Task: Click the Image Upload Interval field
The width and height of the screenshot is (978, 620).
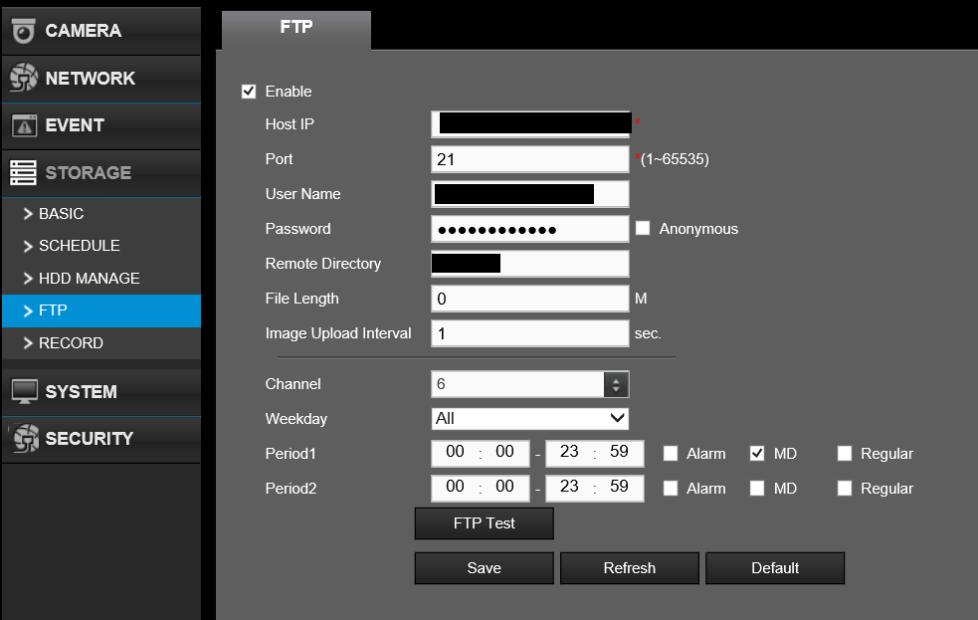Action: pyautogui.click(x=529, y=333)
